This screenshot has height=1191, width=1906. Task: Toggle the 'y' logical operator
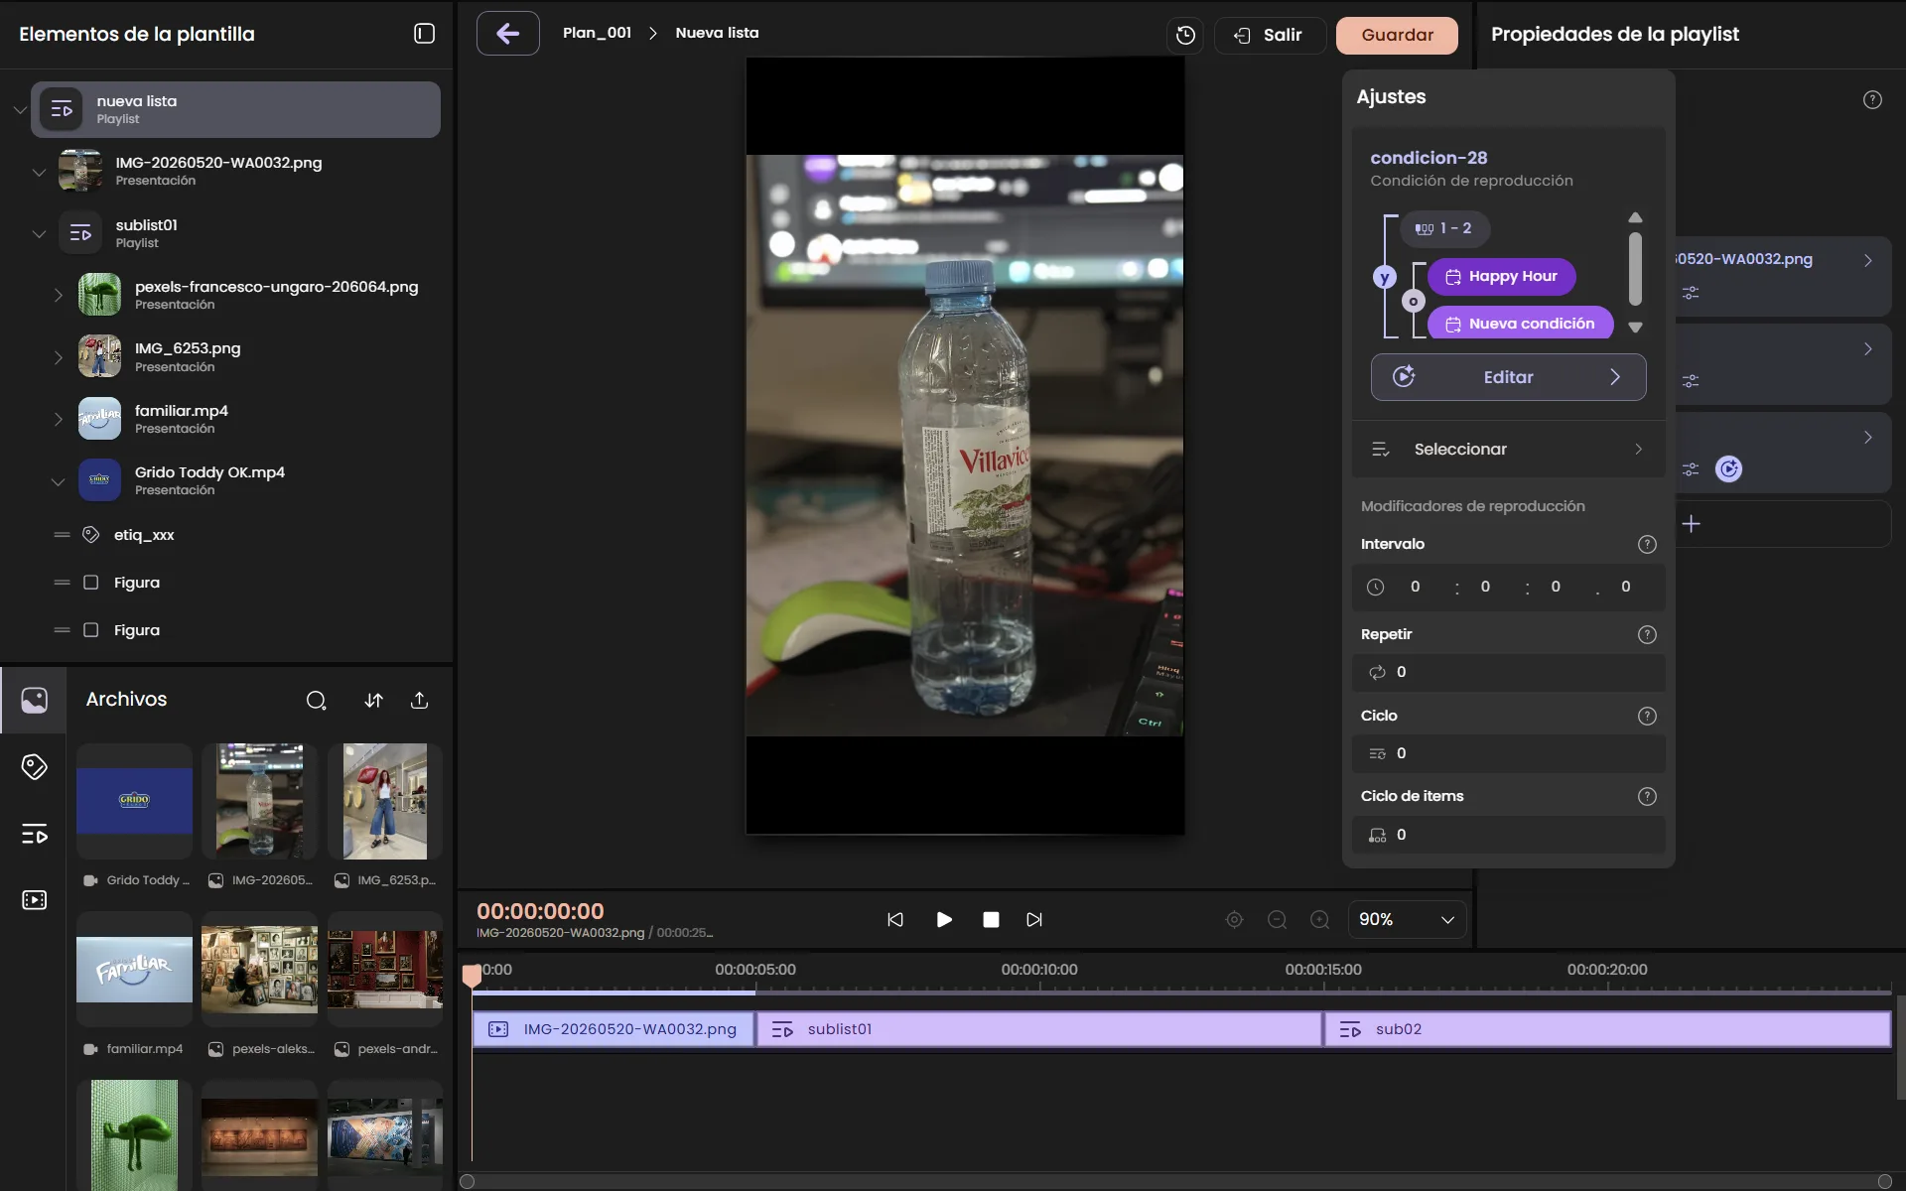point(1385,278)
